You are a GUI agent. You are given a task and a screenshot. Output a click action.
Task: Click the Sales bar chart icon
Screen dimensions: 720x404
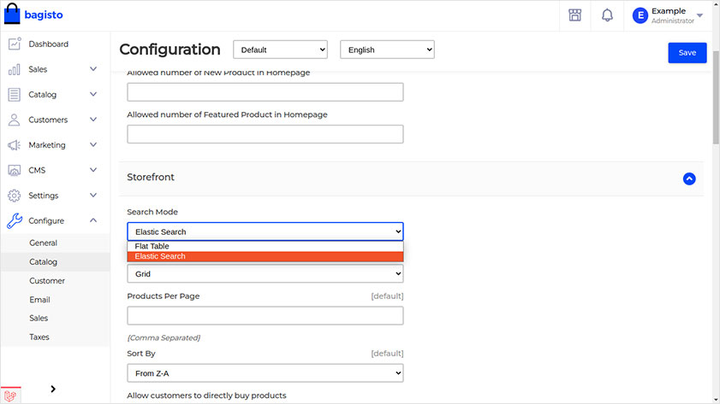click(x=14, y=69)
